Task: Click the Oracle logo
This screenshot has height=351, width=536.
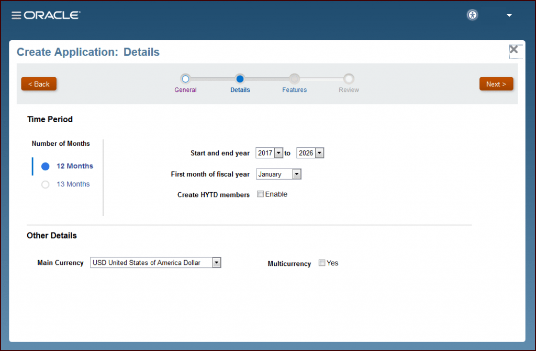Action: pyautogui.click(x=52, y=15)
